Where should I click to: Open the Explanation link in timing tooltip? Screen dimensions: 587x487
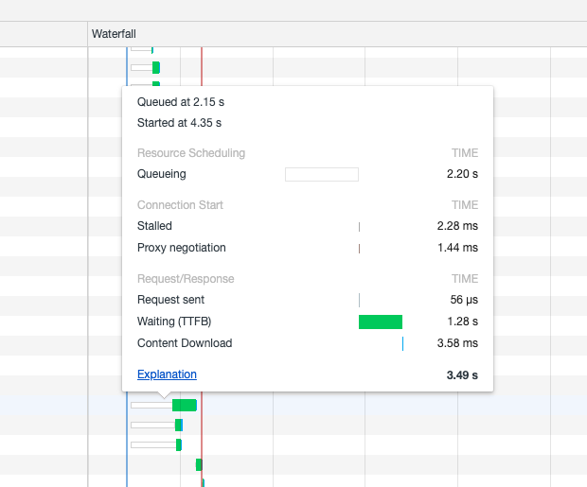(167, 374)
